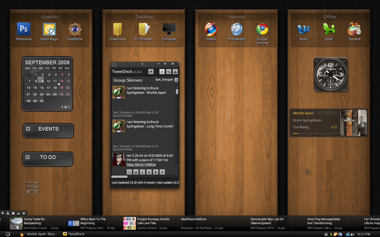Screen dimensions: 380x237
Task: Click TweetDeck horizontal scrollbar thumb
Action: (120, 177)
